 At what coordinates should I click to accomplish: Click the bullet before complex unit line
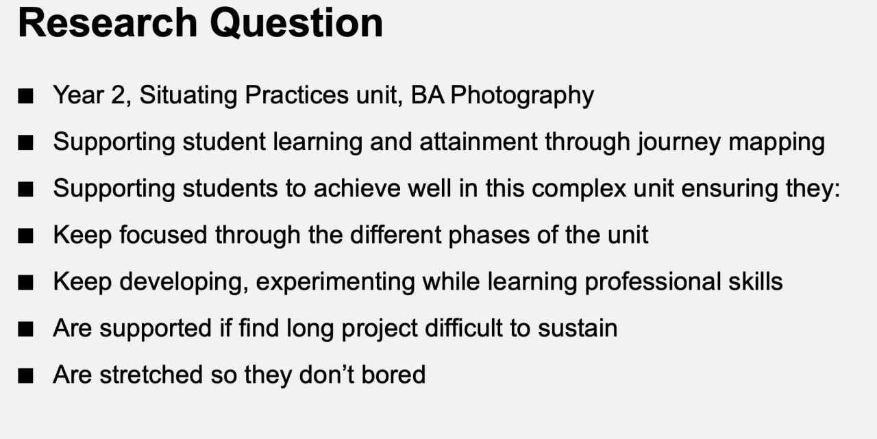26,190
